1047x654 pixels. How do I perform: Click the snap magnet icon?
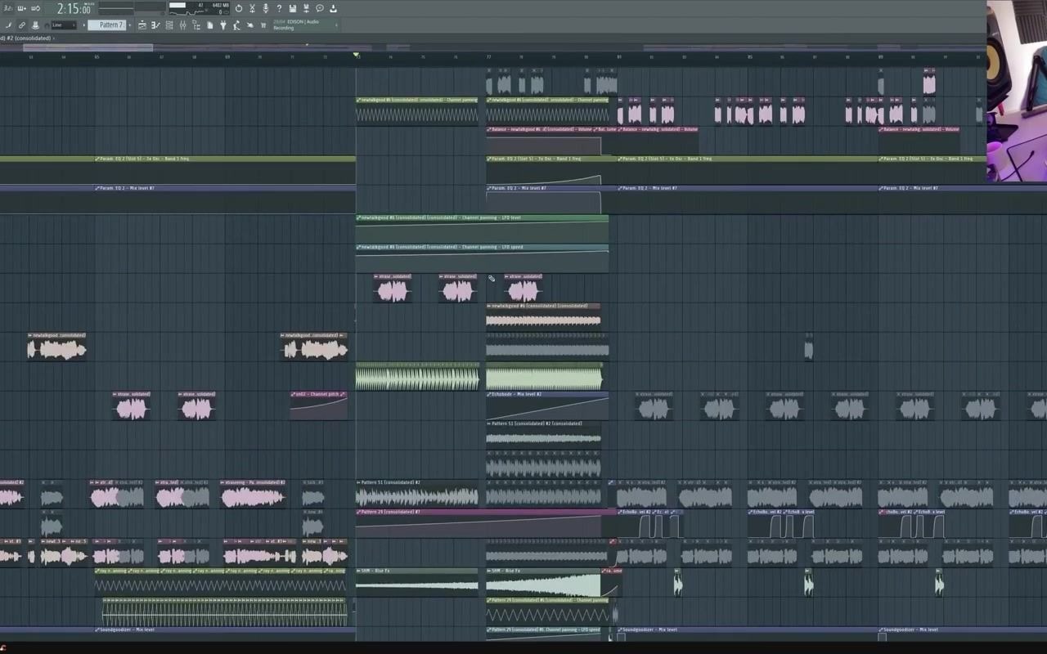tap(47, 25)
